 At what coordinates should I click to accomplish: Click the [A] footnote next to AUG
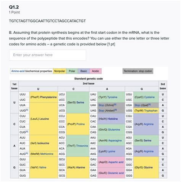[27, 153]
